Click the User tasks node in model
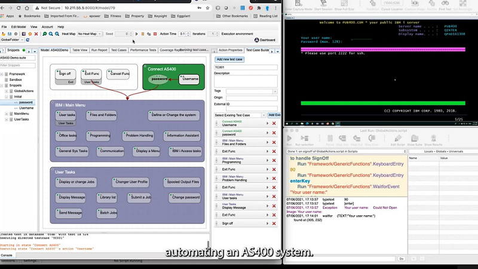Image resolution: width=478 pixels, height=269 pixels. point(66,115)
